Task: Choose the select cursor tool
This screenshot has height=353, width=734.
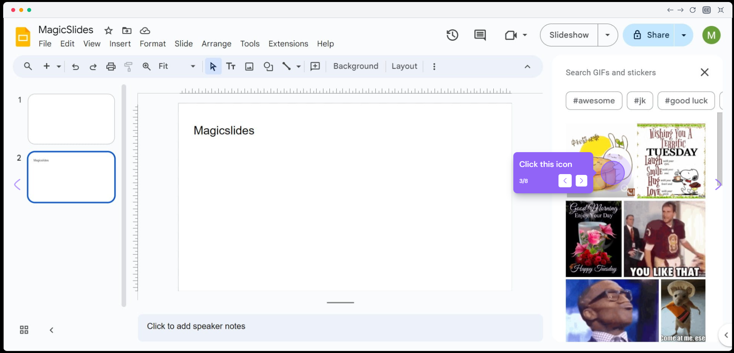Action: pyautogui.click(x=213, y=66)
